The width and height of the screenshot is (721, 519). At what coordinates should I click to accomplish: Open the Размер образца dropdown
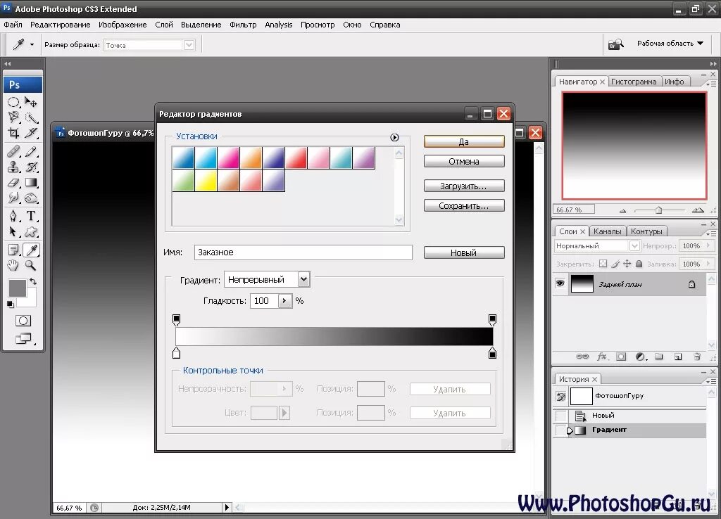pyautogui.click(x=189, y=45)
